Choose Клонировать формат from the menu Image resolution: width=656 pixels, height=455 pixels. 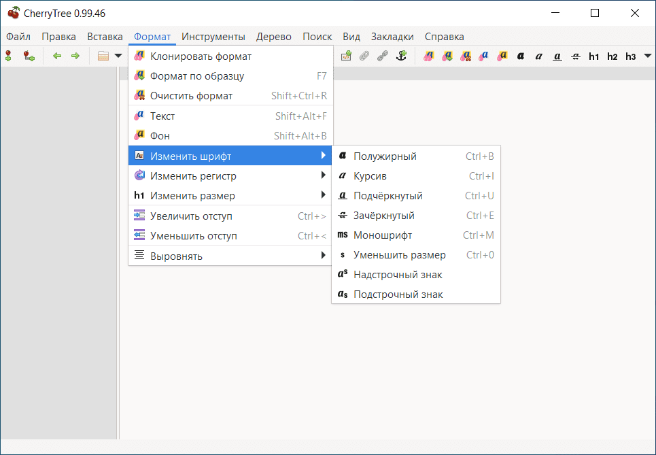pyautogui.click(x=230, y=56)
